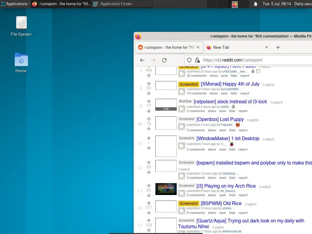This screenshot has height=234, width=312.
Task: Click the Workflow flair on ratpoison post
Action: (x=185, y=101)
